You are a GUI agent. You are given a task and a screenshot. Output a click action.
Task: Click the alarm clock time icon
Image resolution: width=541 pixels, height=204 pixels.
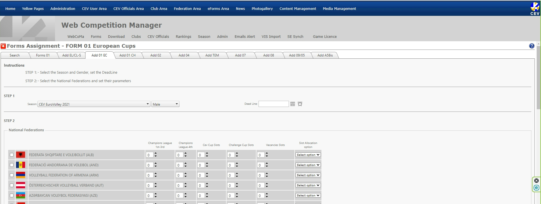point(300,104)
